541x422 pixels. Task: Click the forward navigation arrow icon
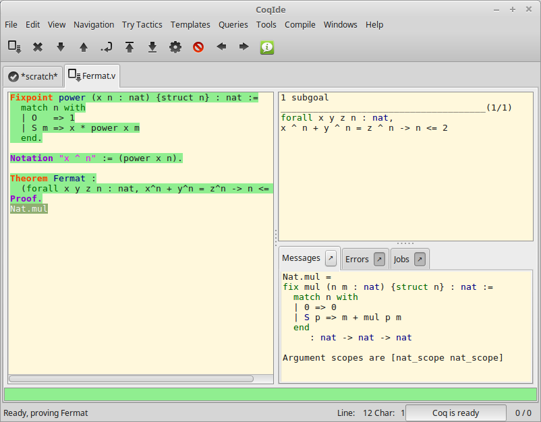(244, 47)
